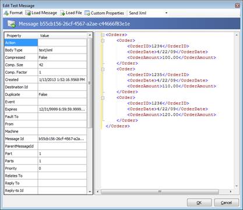Screen dimensions: 243x210
Task: Click the OK button
Action: coord(199,202)
